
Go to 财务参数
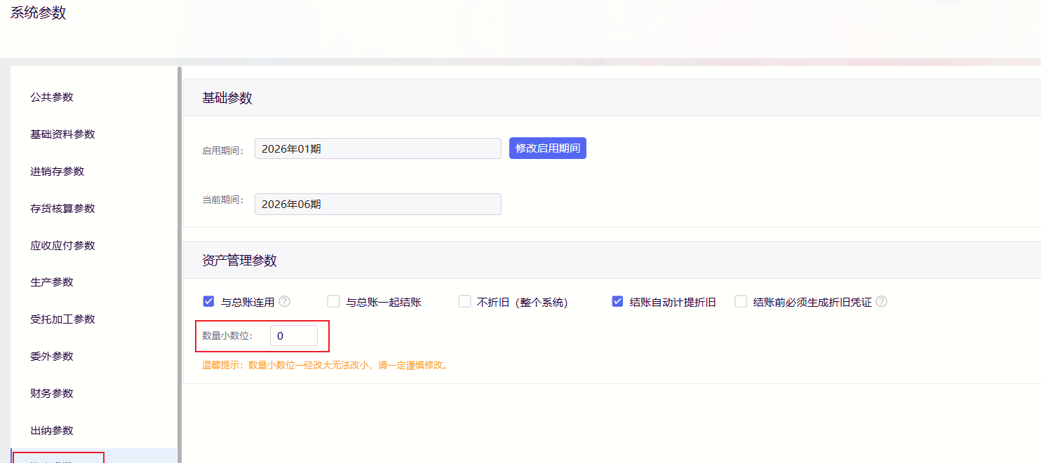click(x=52, y=394)
